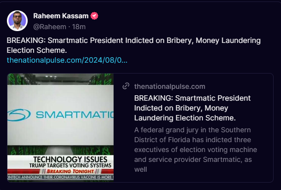This screenshot has width=281, height=190.
Task: Click the 'TECHNOLOGY ISSUES' headline in thumbnail
Action: pos(70,159)
